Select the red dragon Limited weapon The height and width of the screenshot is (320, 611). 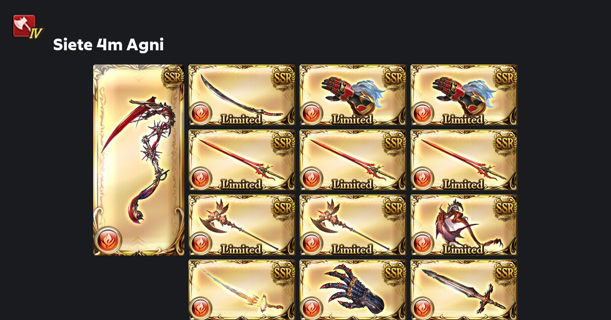(464, 225)
